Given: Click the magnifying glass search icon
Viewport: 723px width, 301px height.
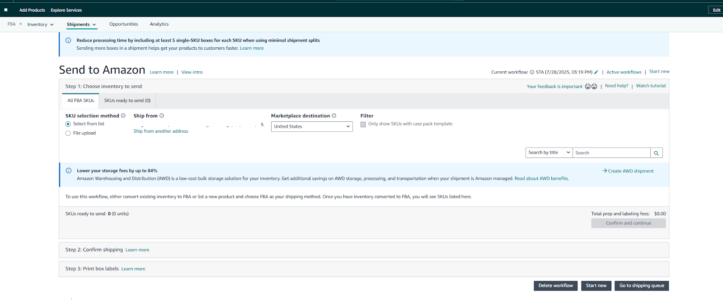Looking at the screenshot, I should tap(656, 153).
